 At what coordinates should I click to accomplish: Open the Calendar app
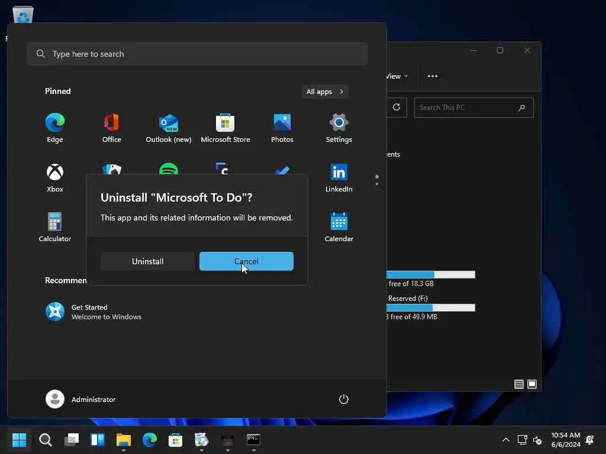click(x=339, y=227)
